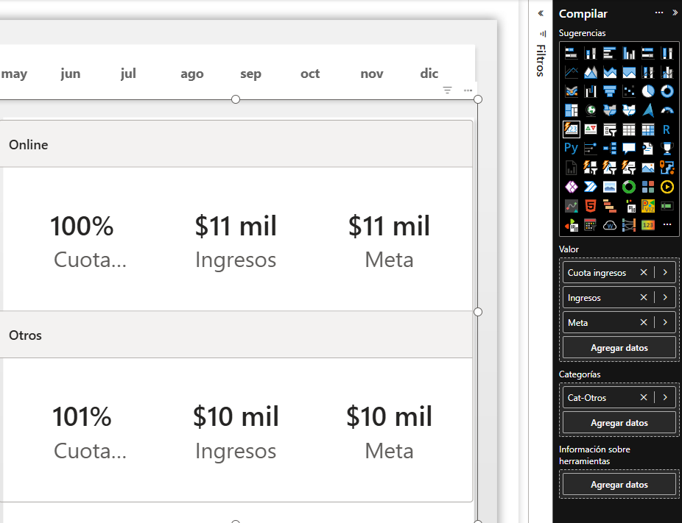
Task: Expand options for the Cat-Otros field
Action: coord(665,398)
